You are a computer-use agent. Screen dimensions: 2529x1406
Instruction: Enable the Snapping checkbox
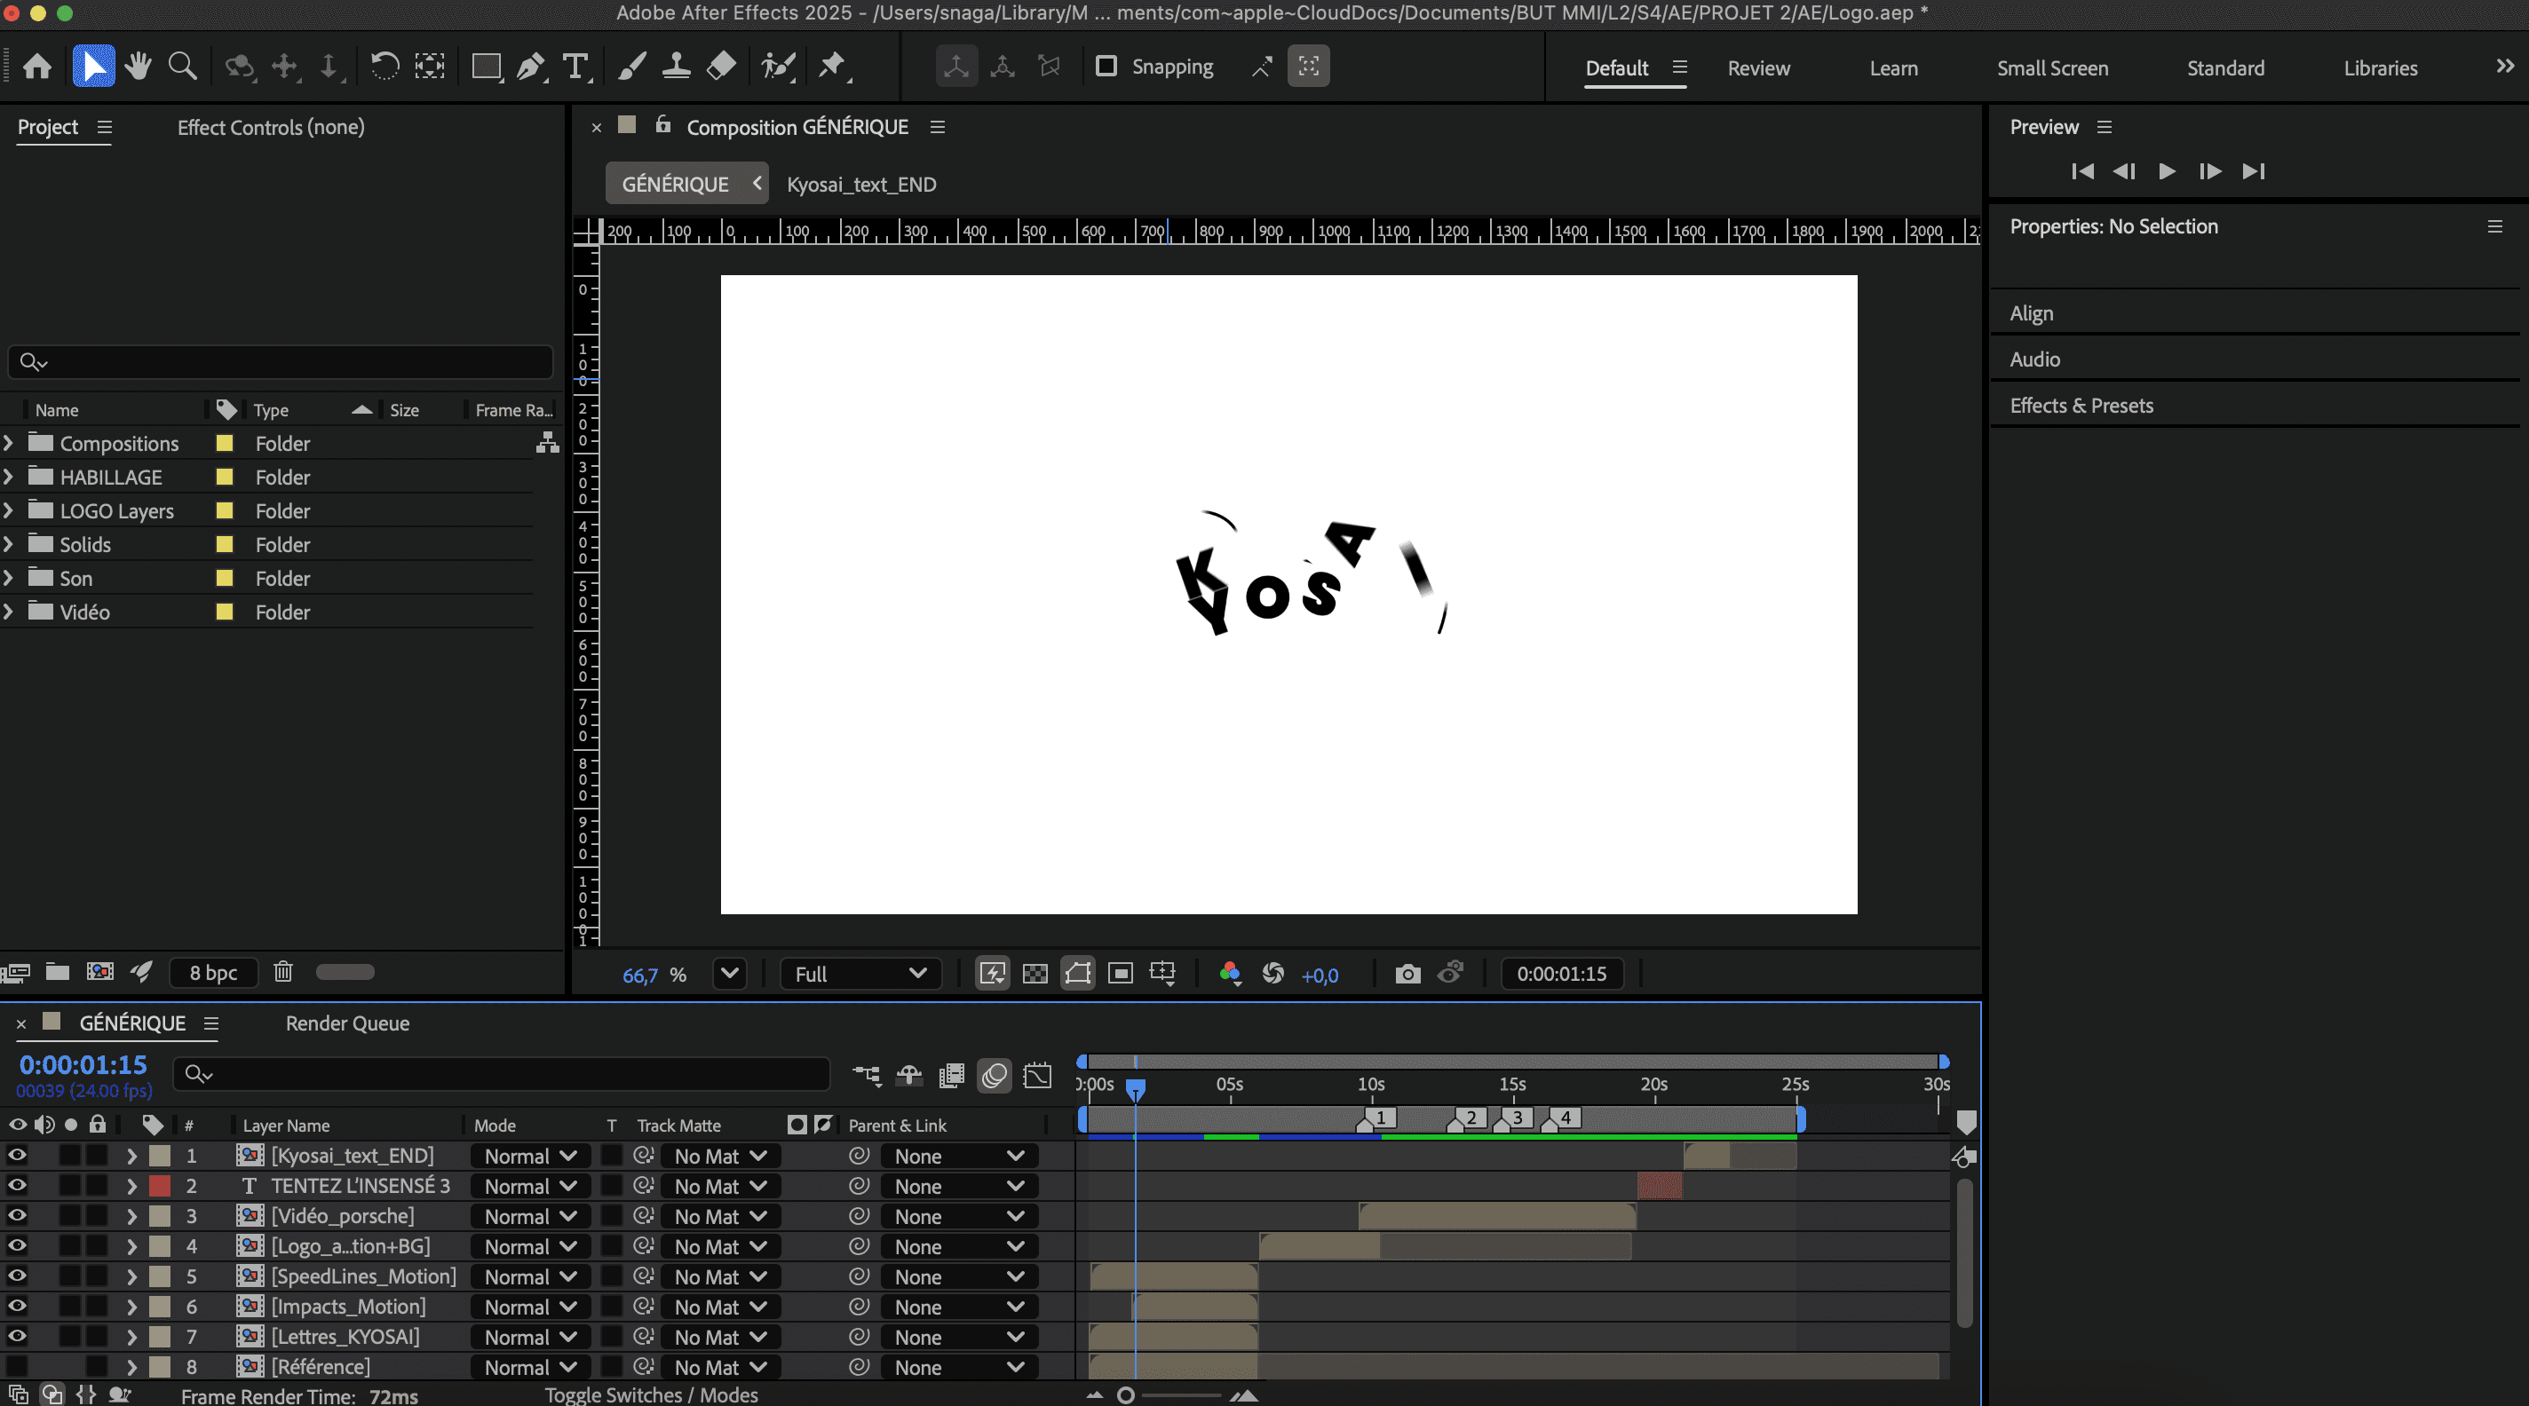[1106, 67]
